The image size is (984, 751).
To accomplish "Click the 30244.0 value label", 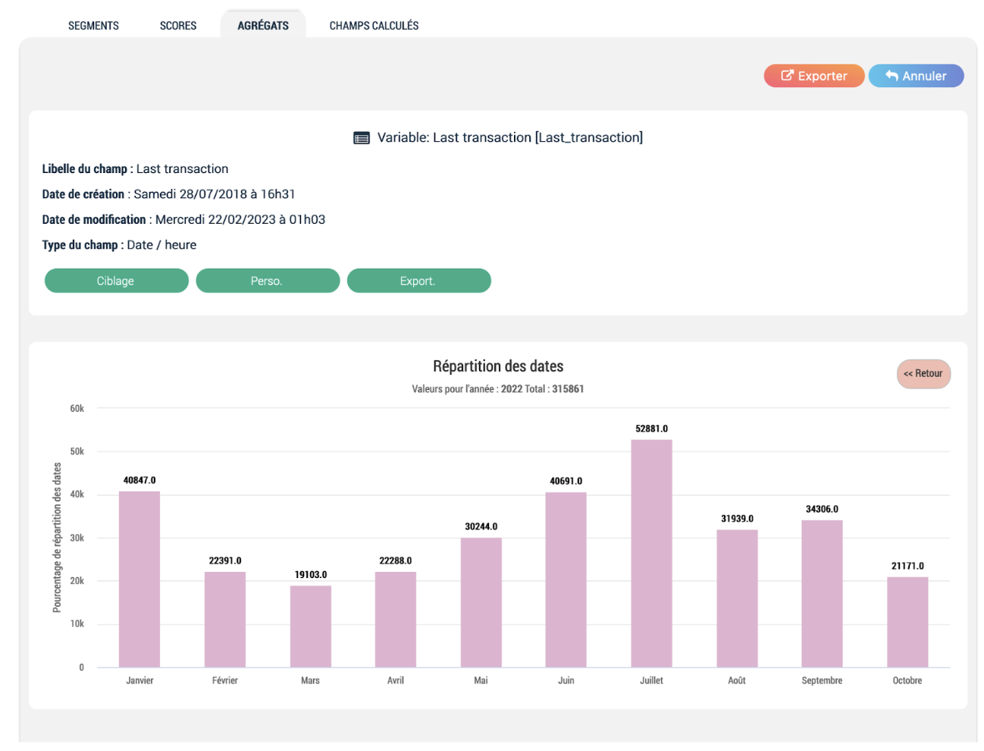I will (x=481, y=526).
